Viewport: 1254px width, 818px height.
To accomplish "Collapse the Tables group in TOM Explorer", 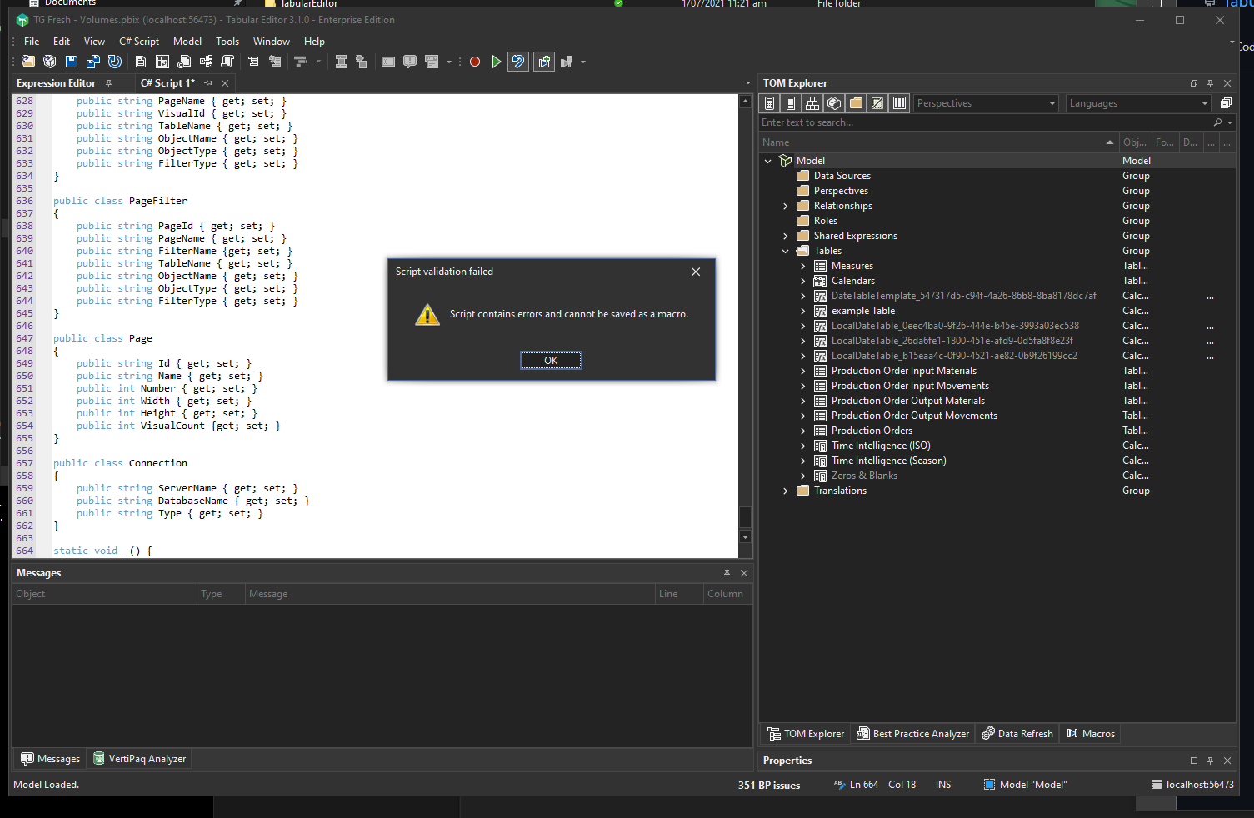I will pyautogui.click(x=784, y=250).
